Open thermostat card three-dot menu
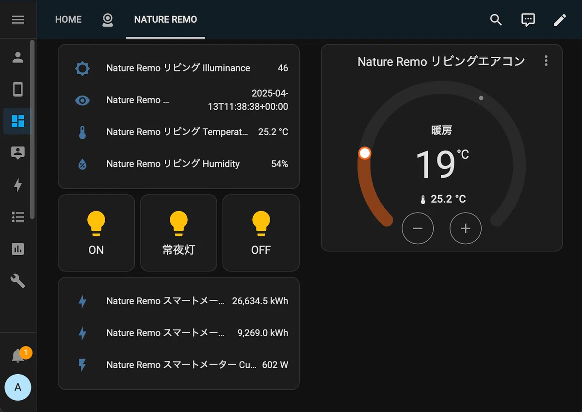The width and height of the screenshot is (582, 412). click(x=546, y=61)
